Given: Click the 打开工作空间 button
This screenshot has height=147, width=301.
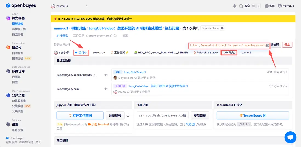Looking at the screenshot, I should point(80,115).
